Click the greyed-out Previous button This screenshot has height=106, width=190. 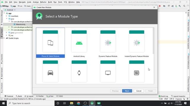115,91
